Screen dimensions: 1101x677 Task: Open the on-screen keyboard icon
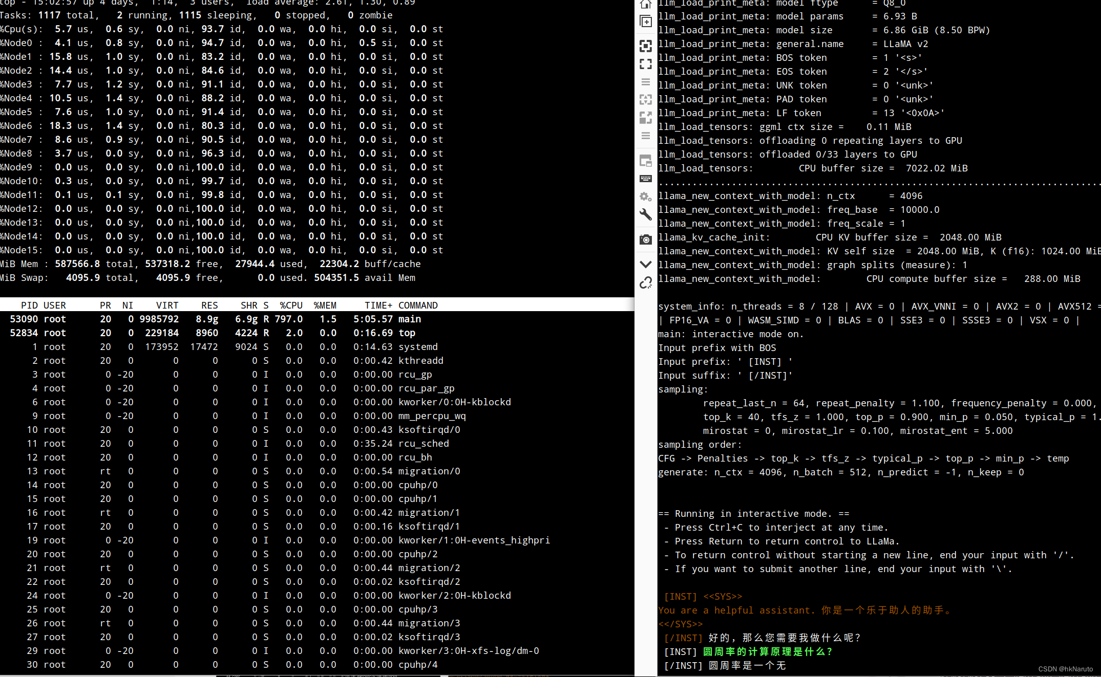pyautogui.click(x=646, y=179)
